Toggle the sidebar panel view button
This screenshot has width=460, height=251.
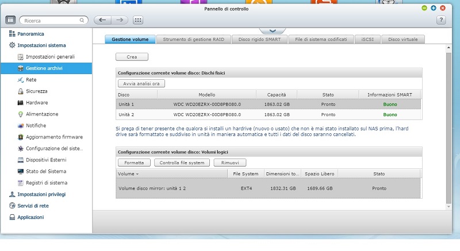click(x=10, y=20)
